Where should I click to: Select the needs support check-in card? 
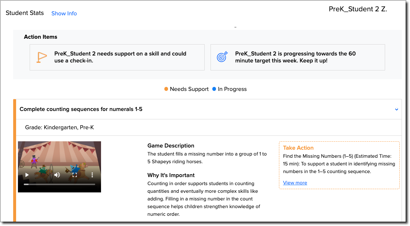point(117,57)
